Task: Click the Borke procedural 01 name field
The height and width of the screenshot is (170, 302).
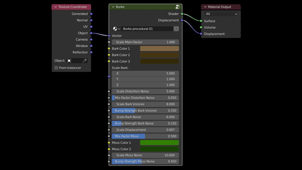Action: coord(147,29)
